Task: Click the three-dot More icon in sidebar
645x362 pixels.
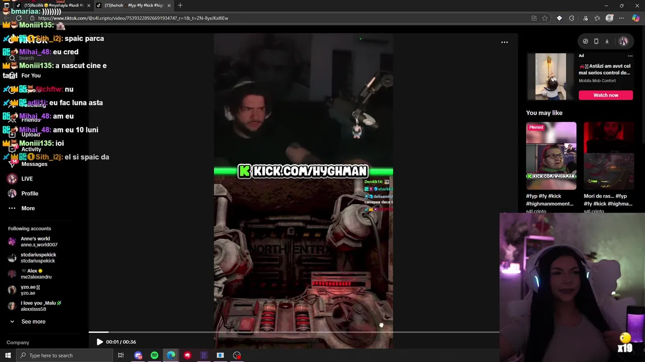Action: [12, 208]
